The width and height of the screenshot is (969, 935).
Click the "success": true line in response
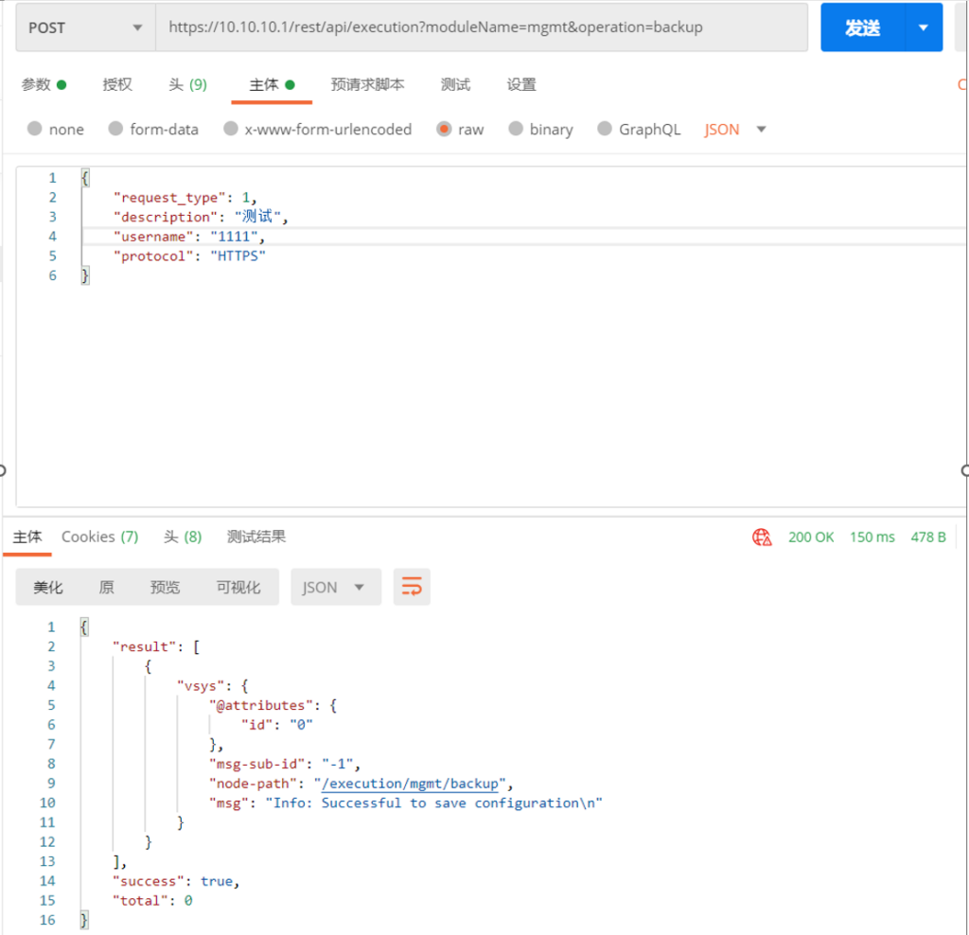pyautogui.click(x=175, y=881)
